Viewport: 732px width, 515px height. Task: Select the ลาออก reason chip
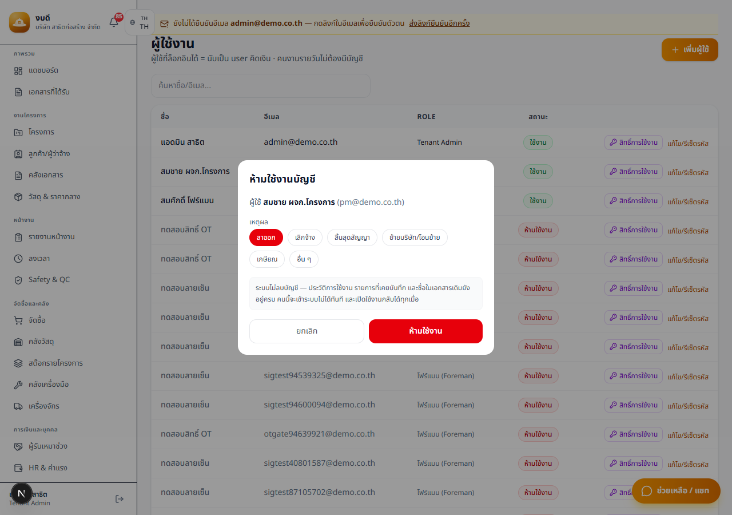pyautogui.click(x=266, y=237)
